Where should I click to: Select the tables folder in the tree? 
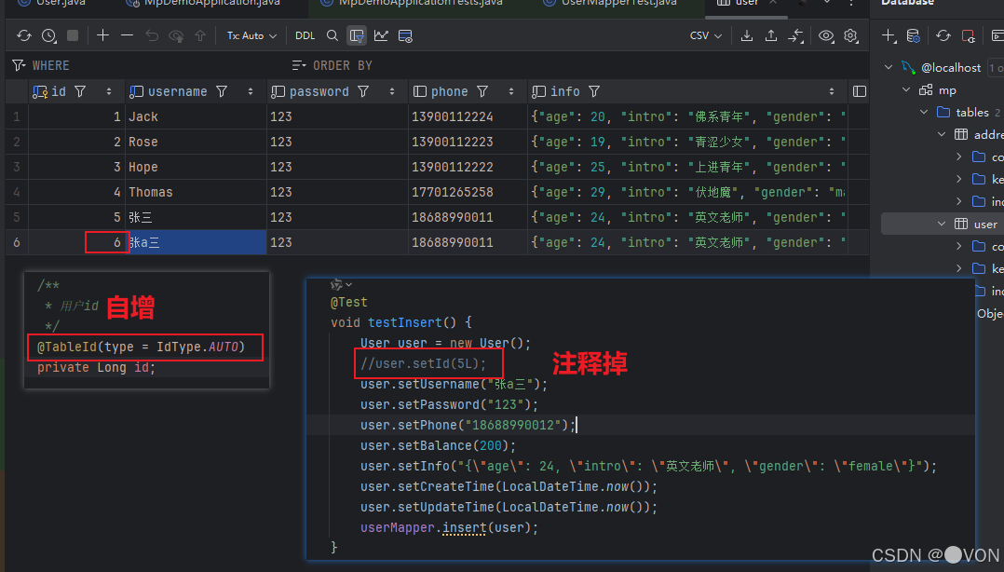click(x=972, y=112)
